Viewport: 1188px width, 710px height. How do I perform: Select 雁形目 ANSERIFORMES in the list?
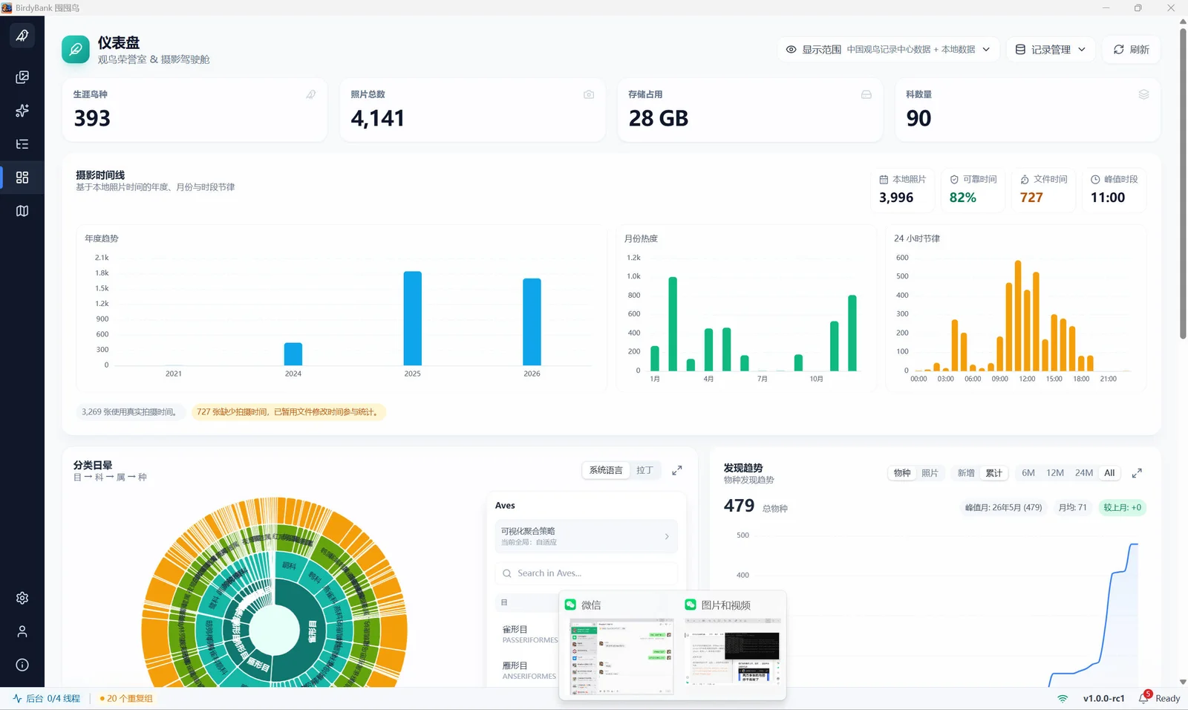point(529,670)
